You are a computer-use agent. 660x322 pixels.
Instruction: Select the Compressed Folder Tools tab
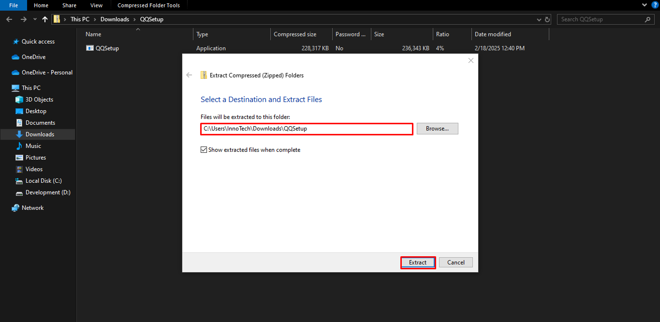click(x=148, y=5)
